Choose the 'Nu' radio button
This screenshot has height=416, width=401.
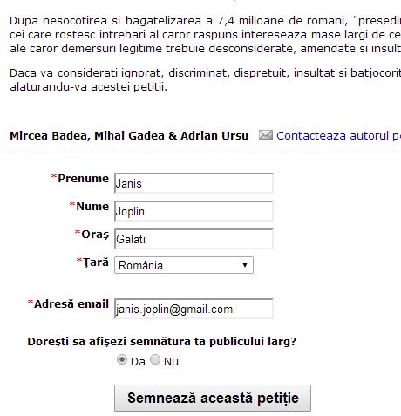(155, 360)
